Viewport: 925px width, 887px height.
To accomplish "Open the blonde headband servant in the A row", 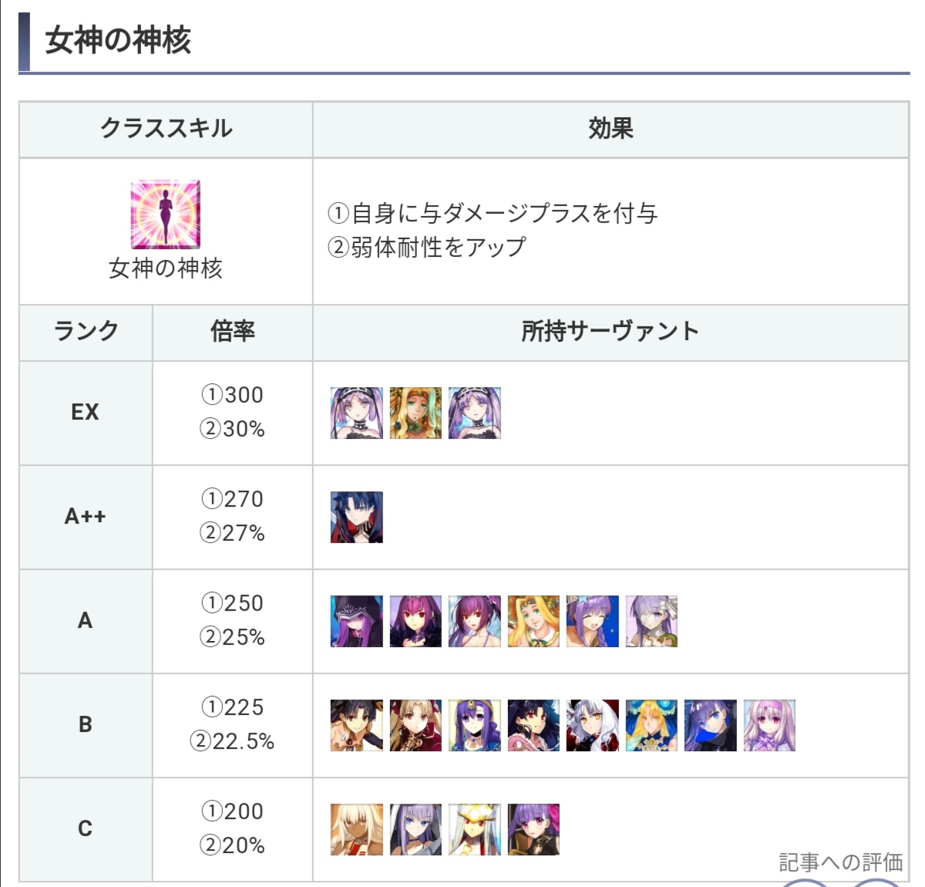I will coord(533,622).
